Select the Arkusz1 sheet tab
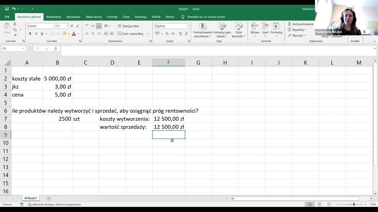The image size is (378, 212). point(31,198)
